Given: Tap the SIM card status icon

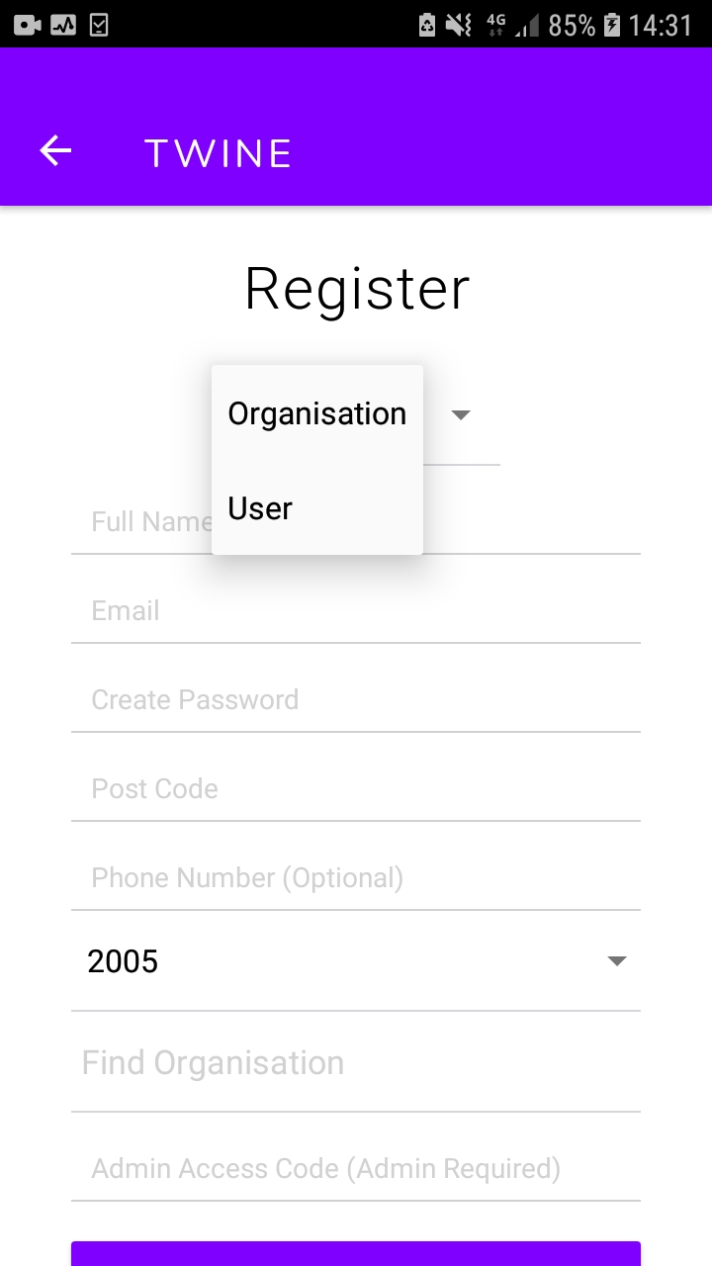Looking at the screenshot, I should 427,25.
